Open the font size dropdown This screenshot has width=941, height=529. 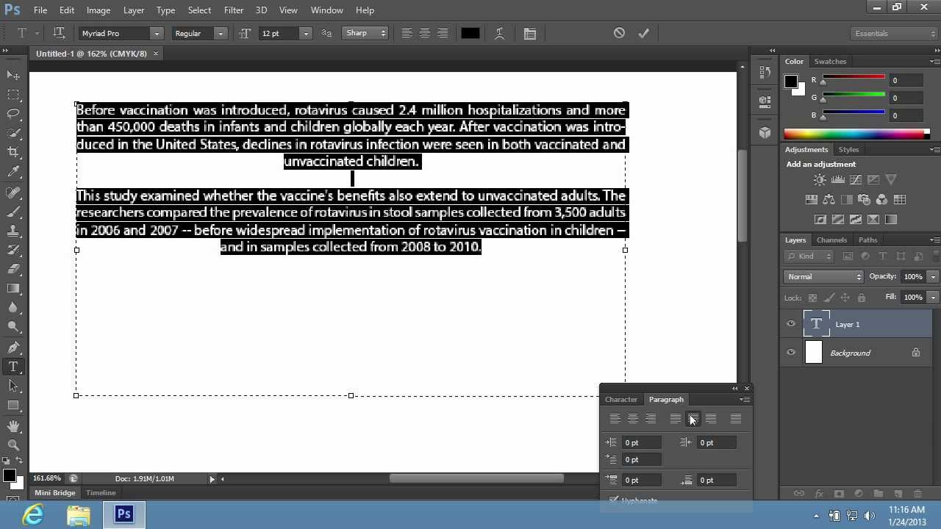pos(306,33)
